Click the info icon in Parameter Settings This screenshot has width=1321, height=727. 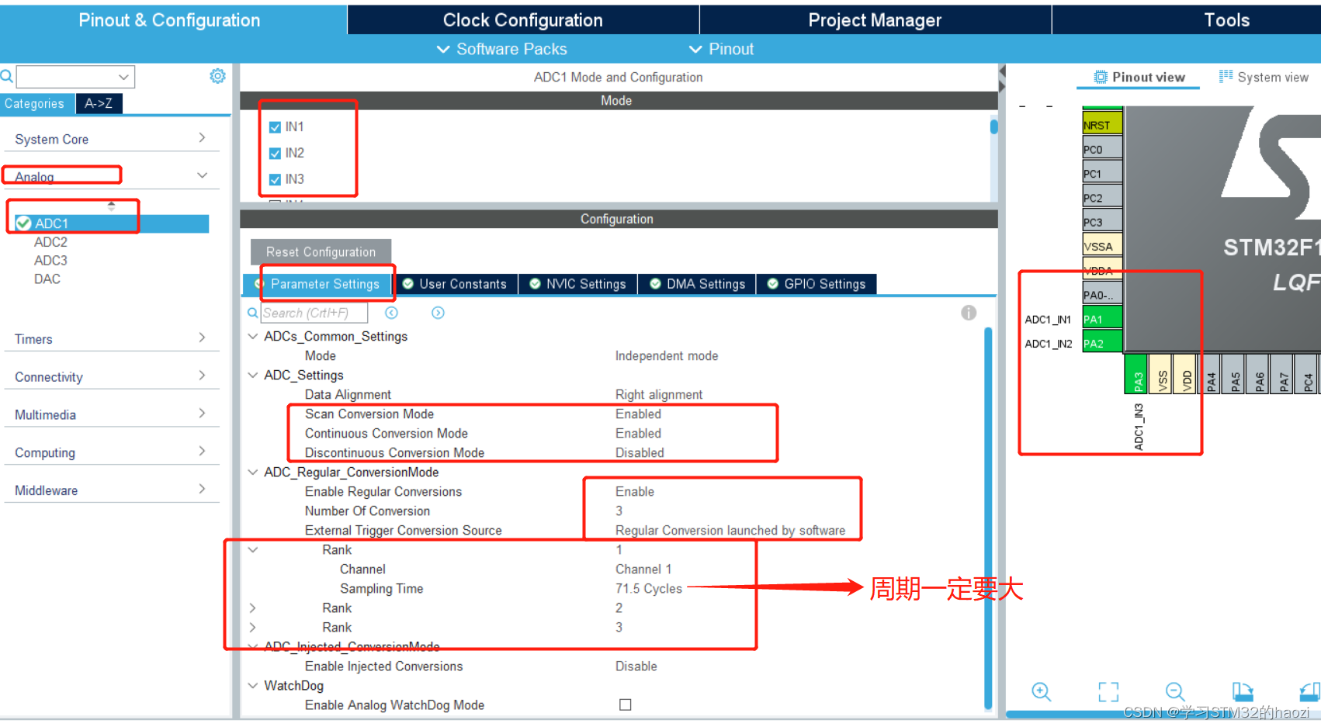coord(969,313)
